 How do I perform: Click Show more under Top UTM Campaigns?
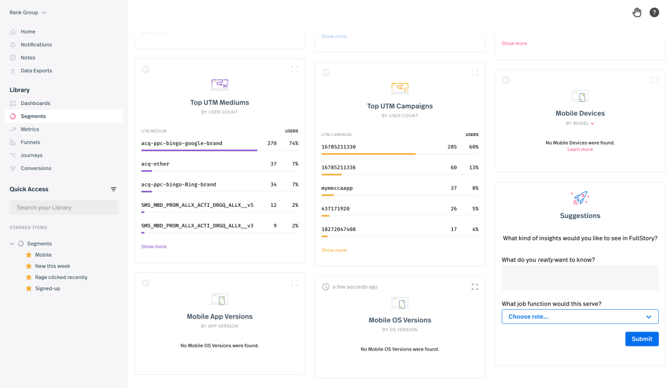coord(333,250)
